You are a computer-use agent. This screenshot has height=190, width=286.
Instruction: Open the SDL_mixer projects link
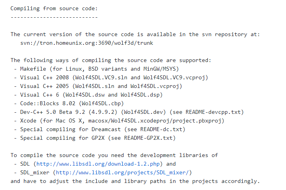click(x=122, y=172)
